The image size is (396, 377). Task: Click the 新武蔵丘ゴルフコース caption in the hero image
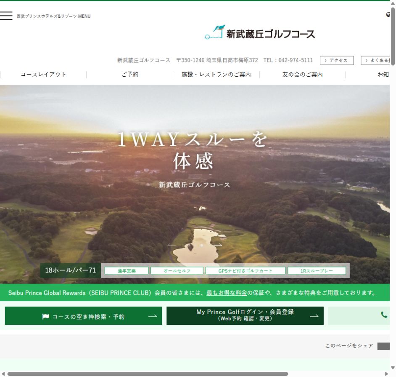coord(194,184)
